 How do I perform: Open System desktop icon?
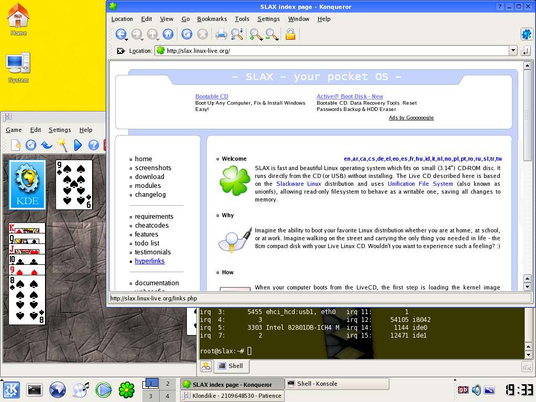pos(18,68)
